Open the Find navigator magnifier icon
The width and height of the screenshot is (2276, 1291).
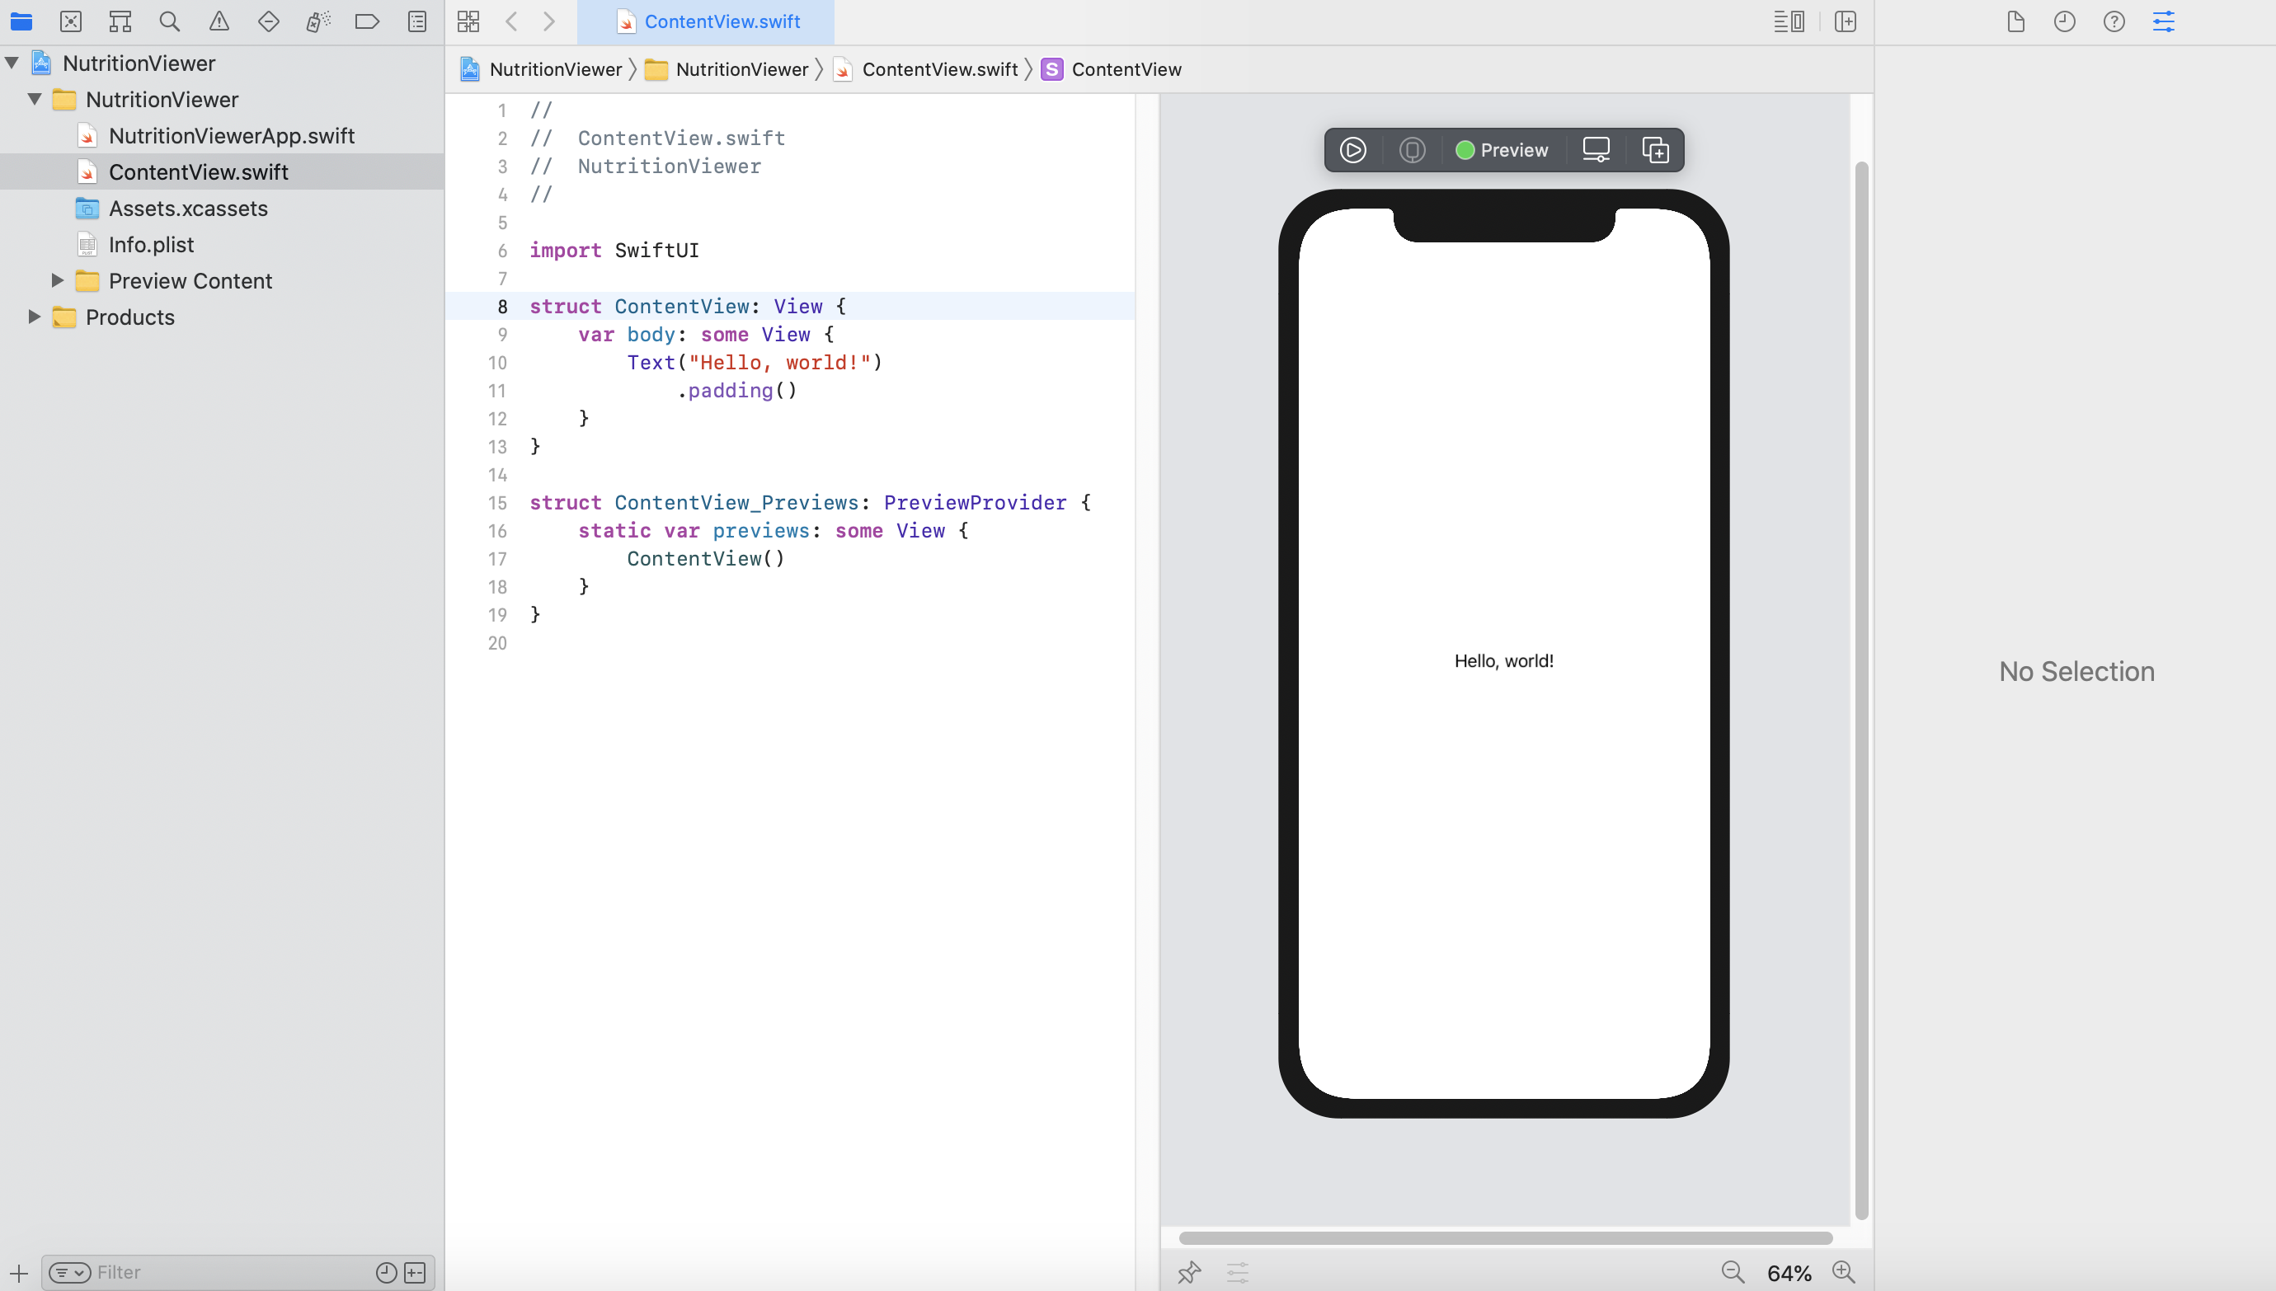(x=169, y=21)
